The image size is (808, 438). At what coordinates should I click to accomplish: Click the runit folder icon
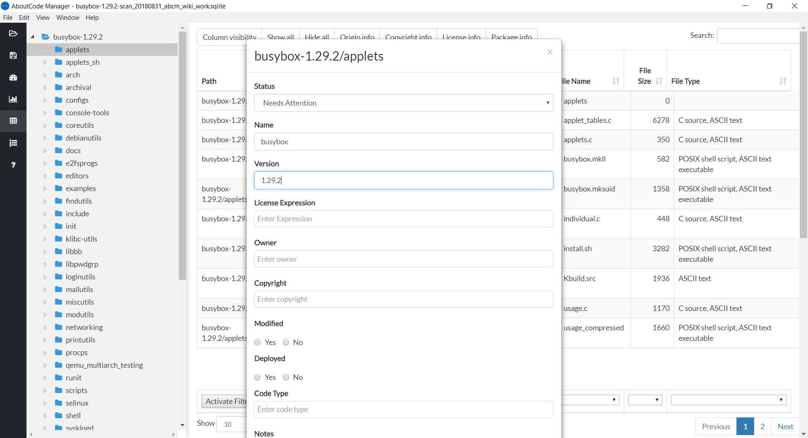click(x=58, y=378)
